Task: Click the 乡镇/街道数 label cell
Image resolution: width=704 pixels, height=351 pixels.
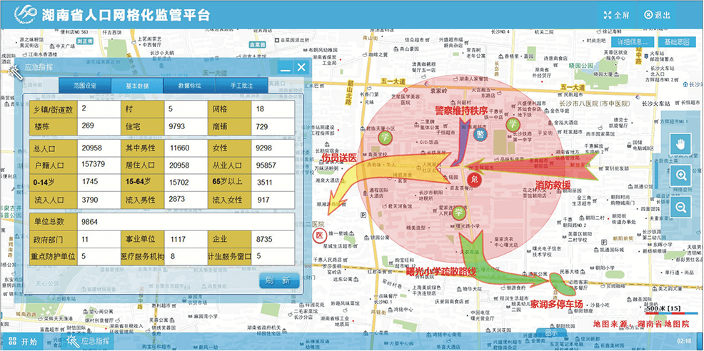Action: tap(54, 109)
